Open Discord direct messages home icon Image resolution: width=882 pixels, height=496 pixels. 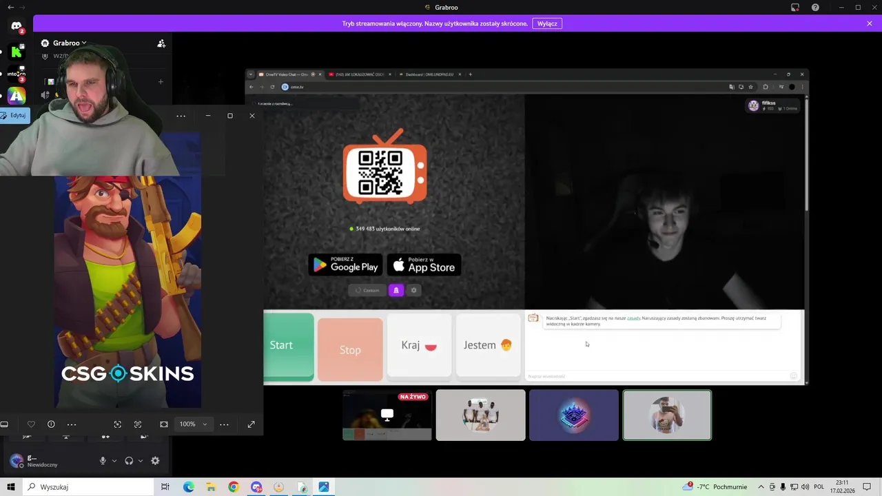(17, 27)
